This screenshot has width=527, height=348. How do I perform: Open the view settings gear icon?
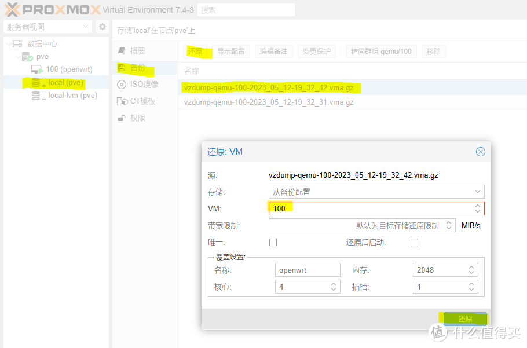102,27
